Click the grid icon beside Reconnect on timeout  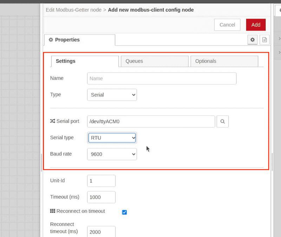pyautogui.click(x=53, y=211)
